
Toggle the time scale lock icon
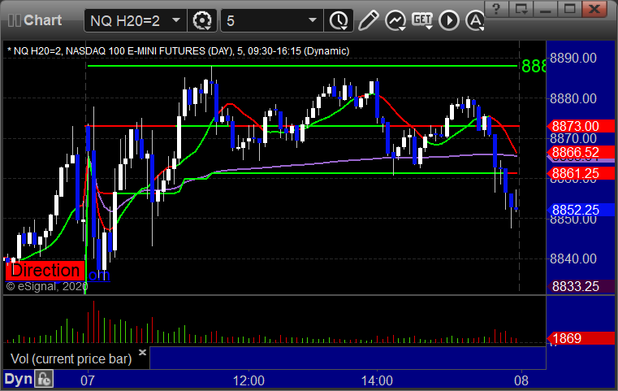coord(44,379)
